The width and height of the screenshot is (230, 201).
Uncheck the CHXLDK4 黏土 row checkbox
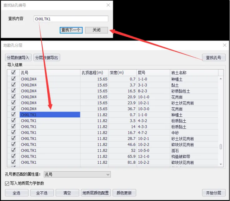[x=13, y=85]
